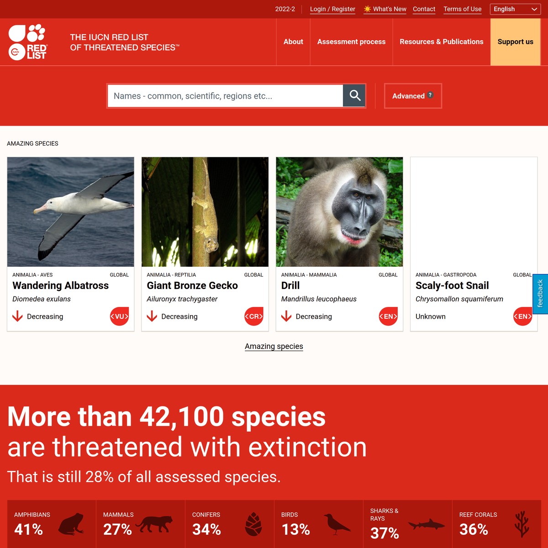Screen dimensions: 548x548
Task: Open the CR badge for Giant Bronze Gecko
Action: coord(253,316)
